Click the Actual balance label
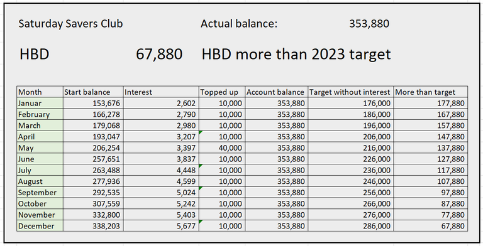The image size is (483, 246). [x=239, y=24]
